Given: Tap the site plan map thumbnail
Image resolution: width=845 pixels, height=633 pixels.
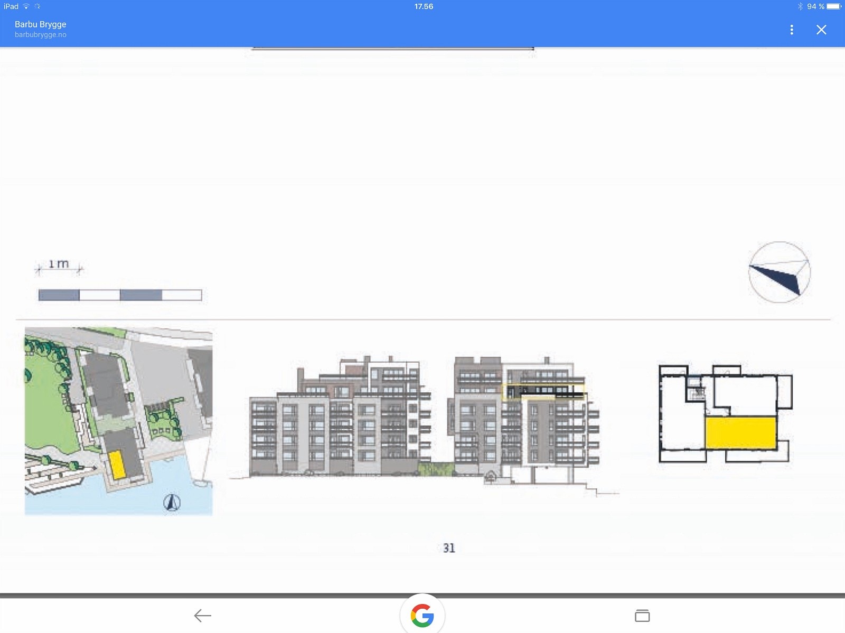Looking at the screenshot, I should click(119, 421).
